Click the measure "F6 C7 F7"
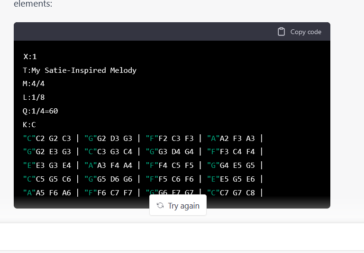Viewport: 364px width, 253px height. point(114,193)
